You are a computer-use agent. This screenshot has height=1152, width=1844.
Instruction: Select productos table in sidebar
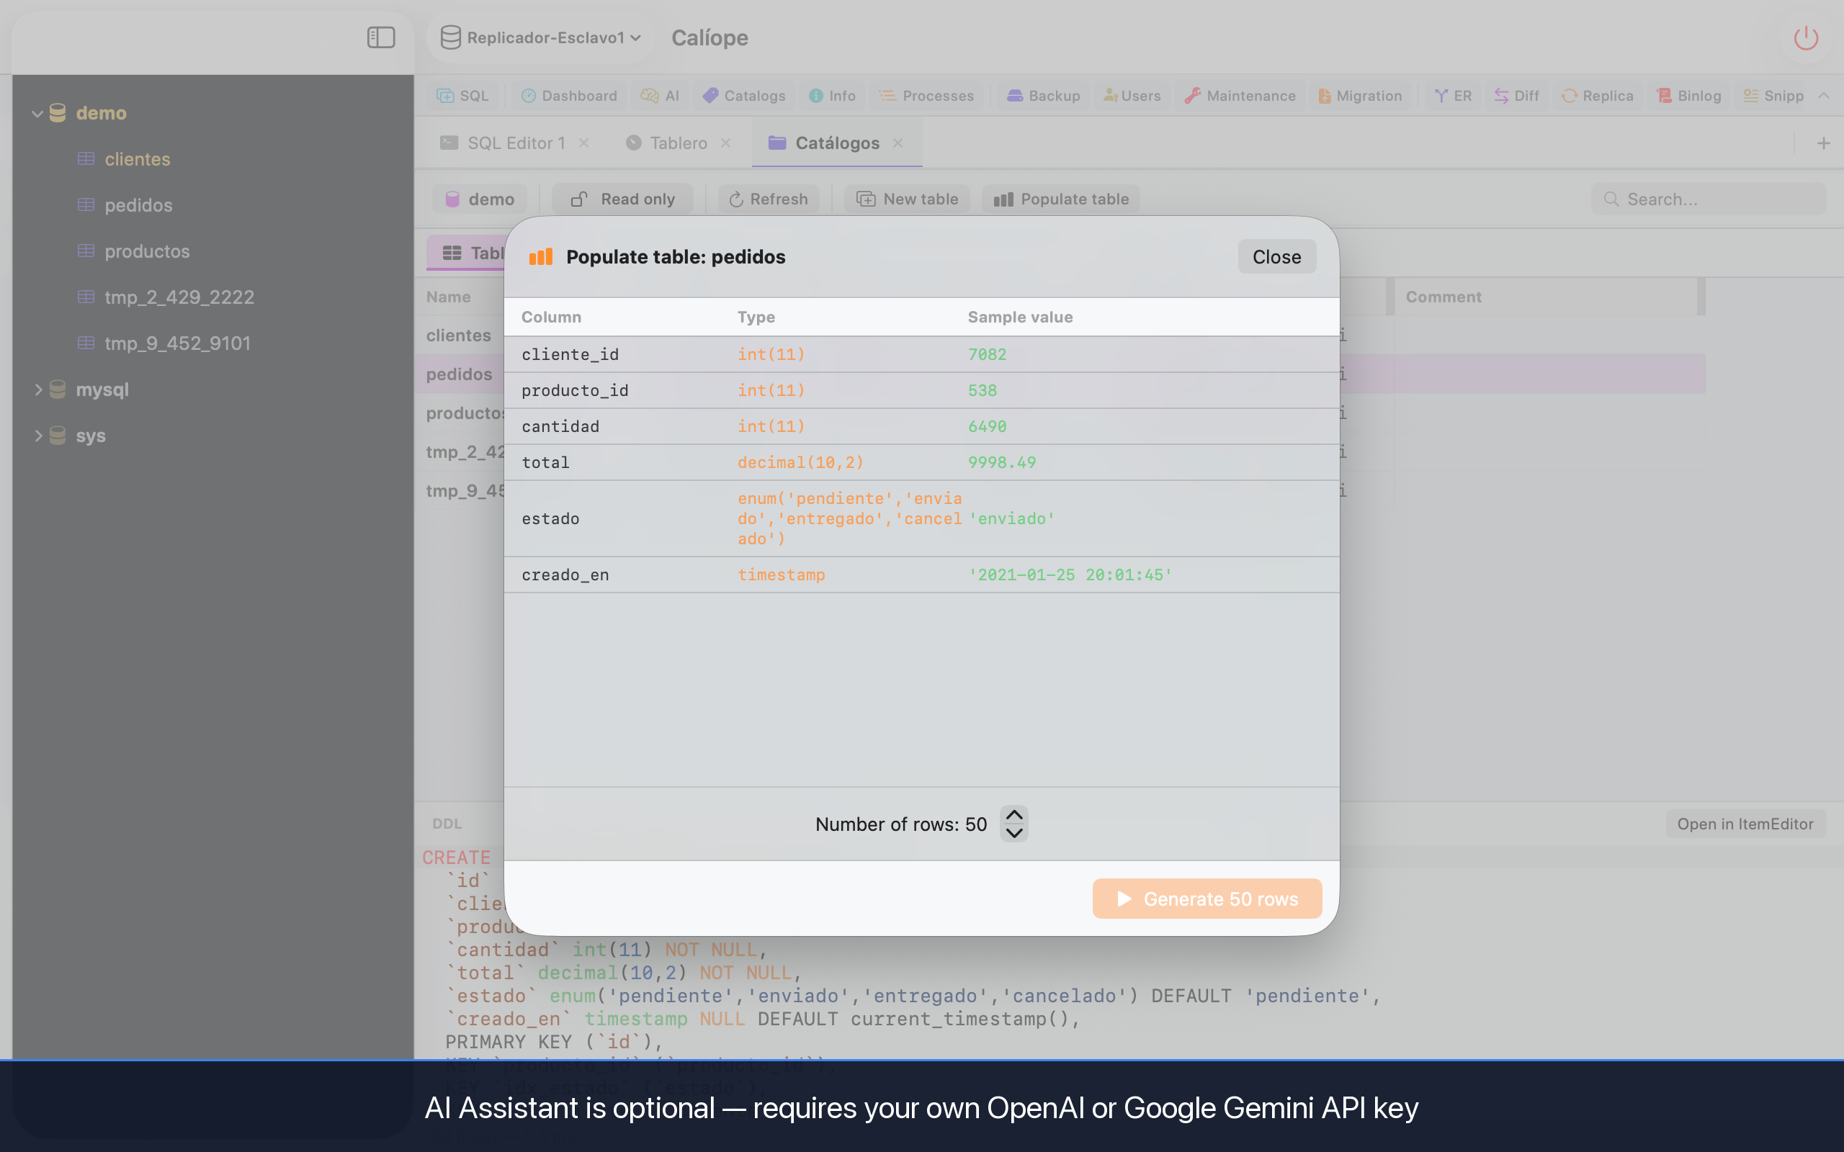pyautogui.click(x=147, y=251)
